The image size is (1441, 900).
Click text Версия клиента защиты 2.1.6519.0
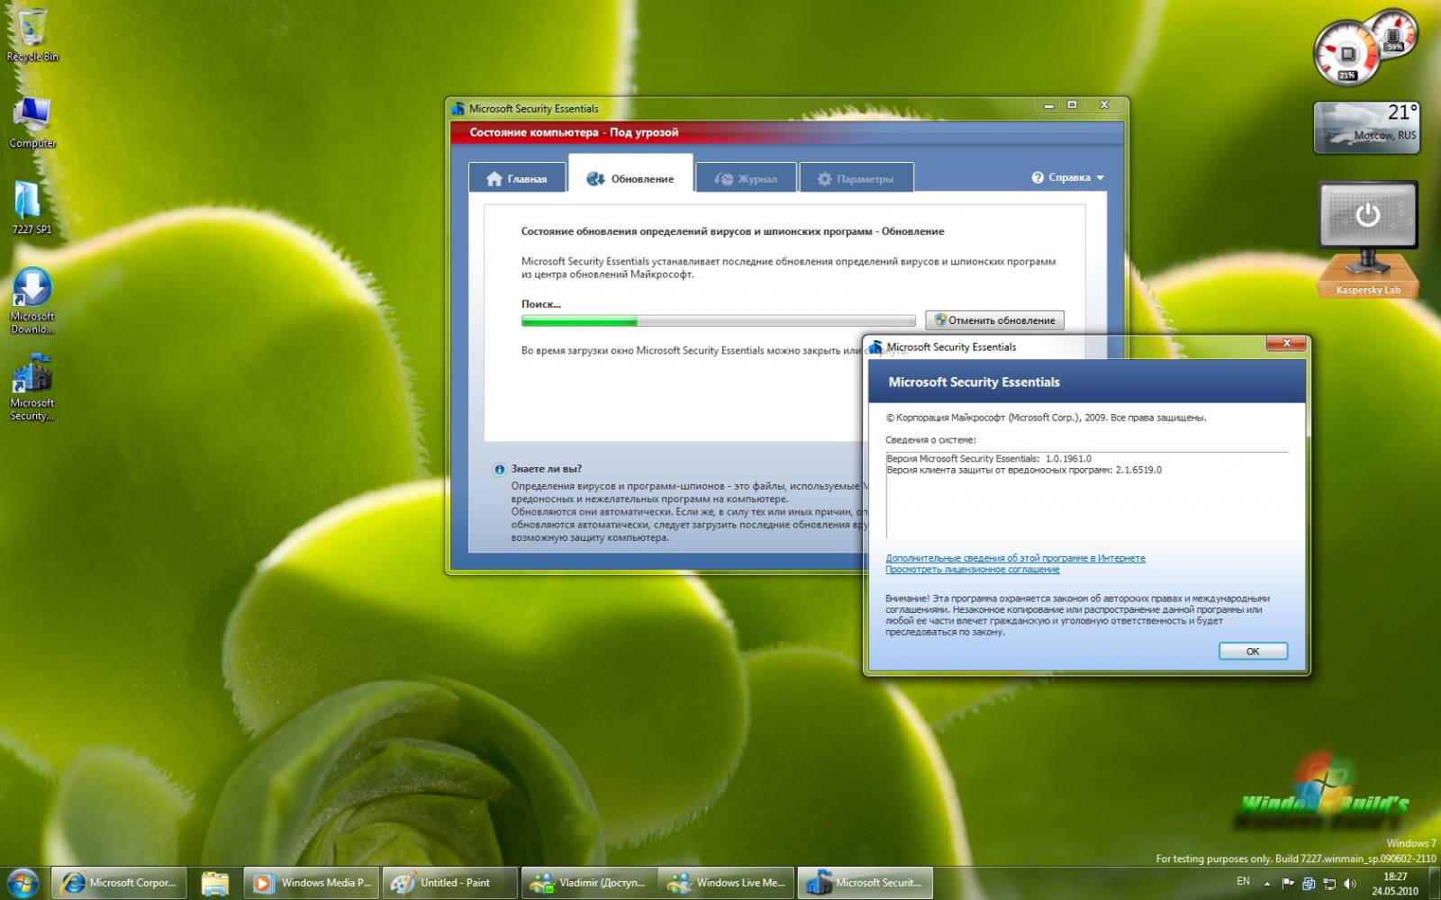coord(1024,470)
